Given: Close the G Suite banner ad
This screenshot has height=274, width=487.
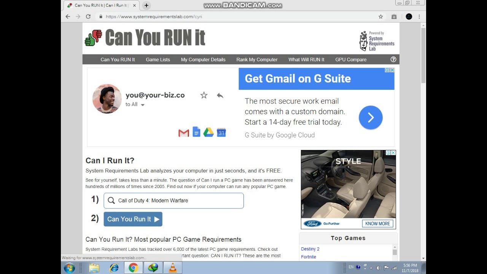Looking at the screenshot, I should click(x=392, y=70).
